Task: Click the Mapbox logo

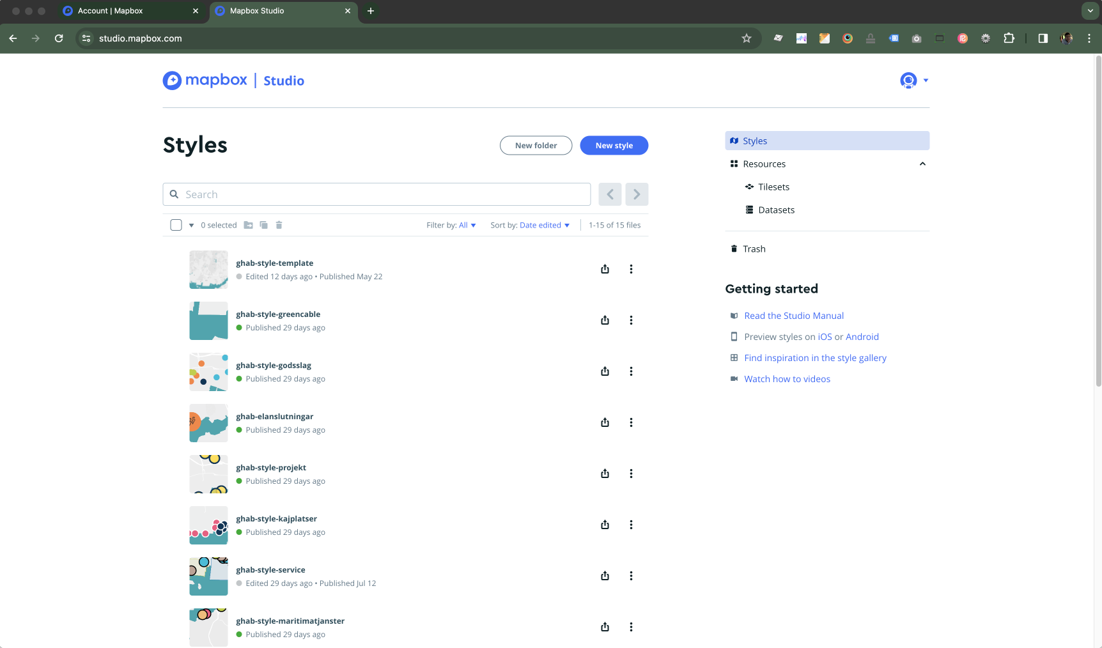Action: point(205,81)
